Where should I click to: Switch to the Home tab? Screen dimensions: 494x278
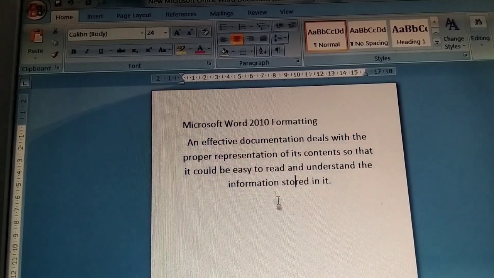64,17
